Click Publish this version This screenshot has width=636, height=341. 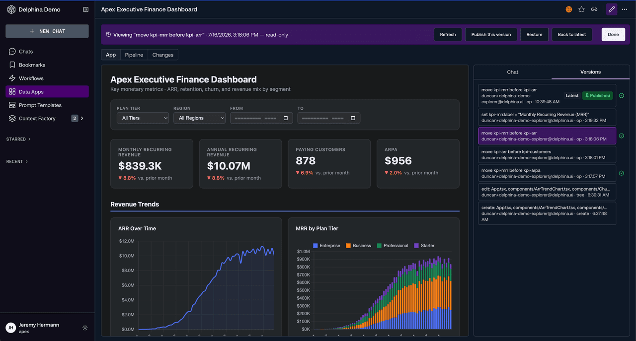pos(491,35)
